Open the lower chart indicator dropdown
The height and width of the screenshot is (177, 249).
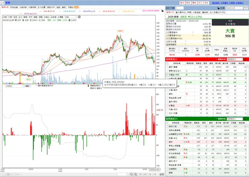click(14, 86)
